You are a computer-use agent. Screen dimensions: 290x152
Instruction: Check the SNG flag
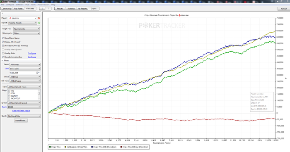9,91
